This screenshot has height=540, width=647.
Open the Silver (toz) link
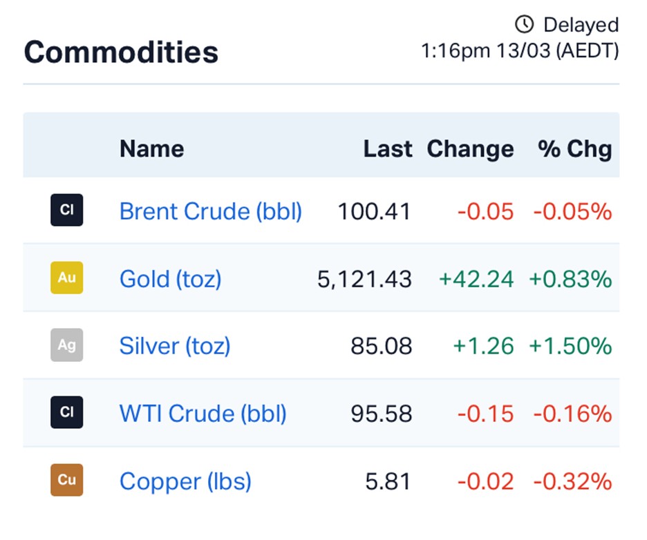174,346
